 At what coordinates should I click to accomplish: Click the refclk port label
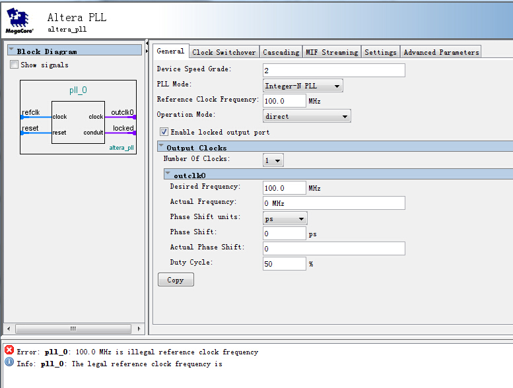(31, 112)
